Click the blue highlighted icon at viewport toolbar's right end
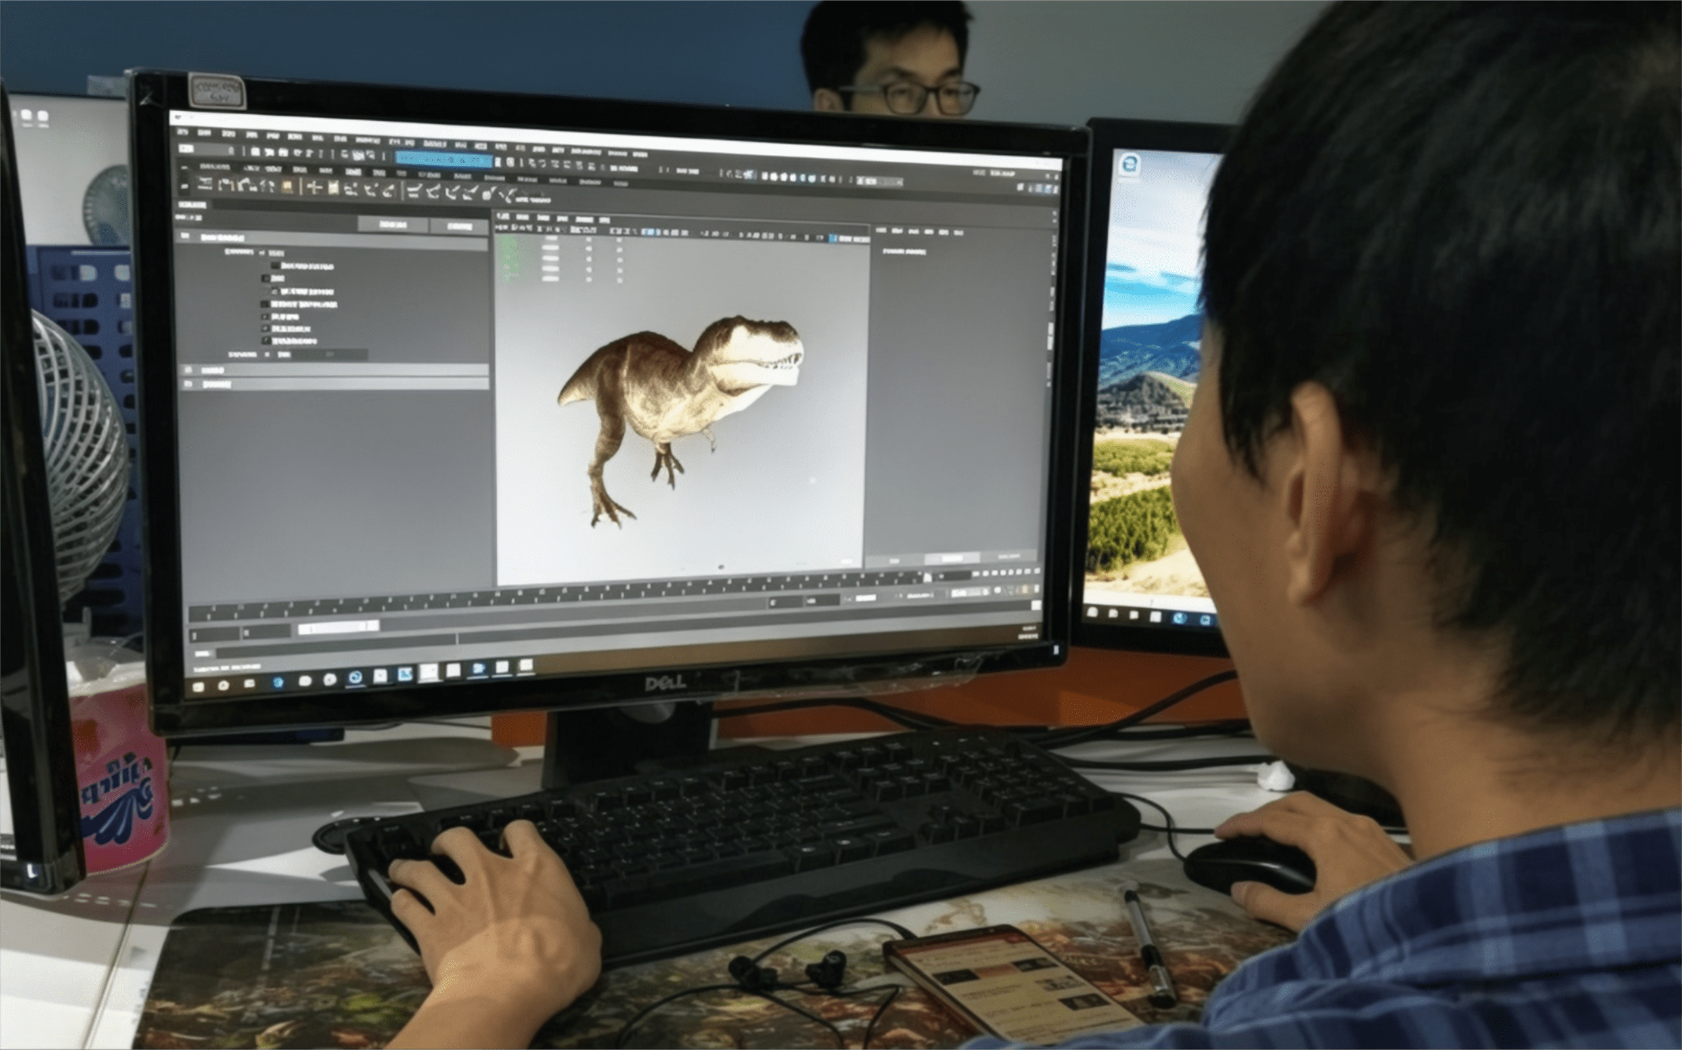Viewport: 1682px width, 1050px height. 833,239
